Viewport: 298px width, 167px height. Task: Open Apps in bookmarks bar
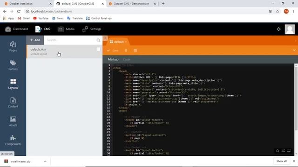pos(8,19)
